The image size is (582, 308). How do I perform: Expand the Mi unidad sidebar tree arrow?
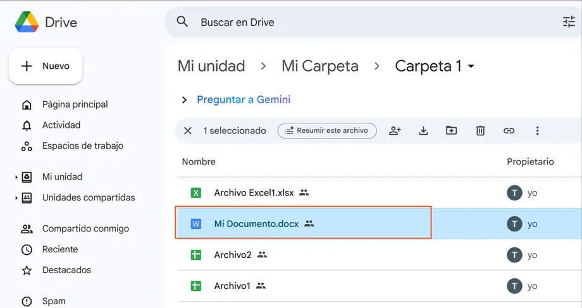(16, 177)
